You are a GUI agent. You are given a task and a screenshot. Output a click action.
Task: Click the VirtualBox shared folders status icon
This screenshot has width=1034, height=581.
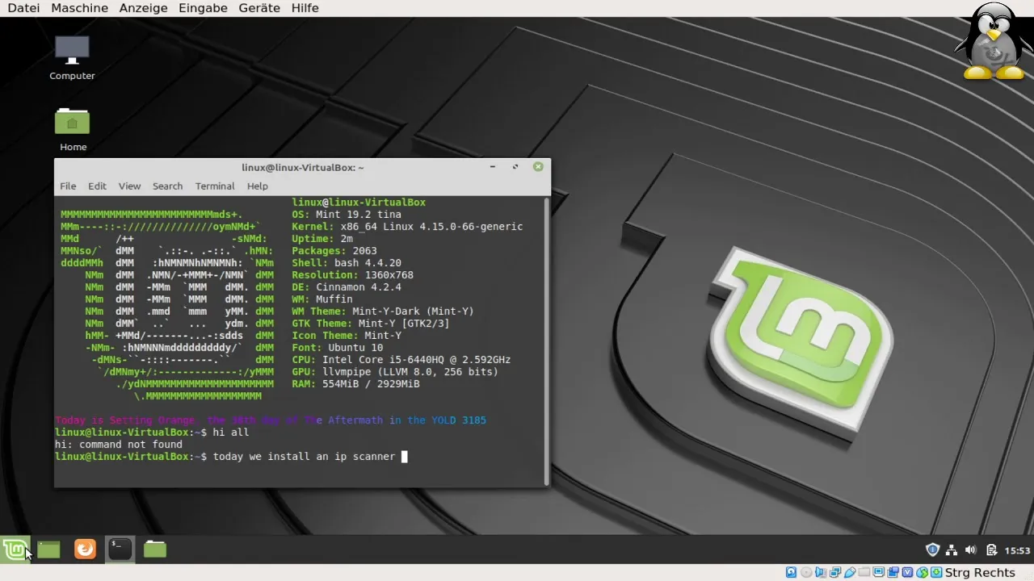point(864,572)
